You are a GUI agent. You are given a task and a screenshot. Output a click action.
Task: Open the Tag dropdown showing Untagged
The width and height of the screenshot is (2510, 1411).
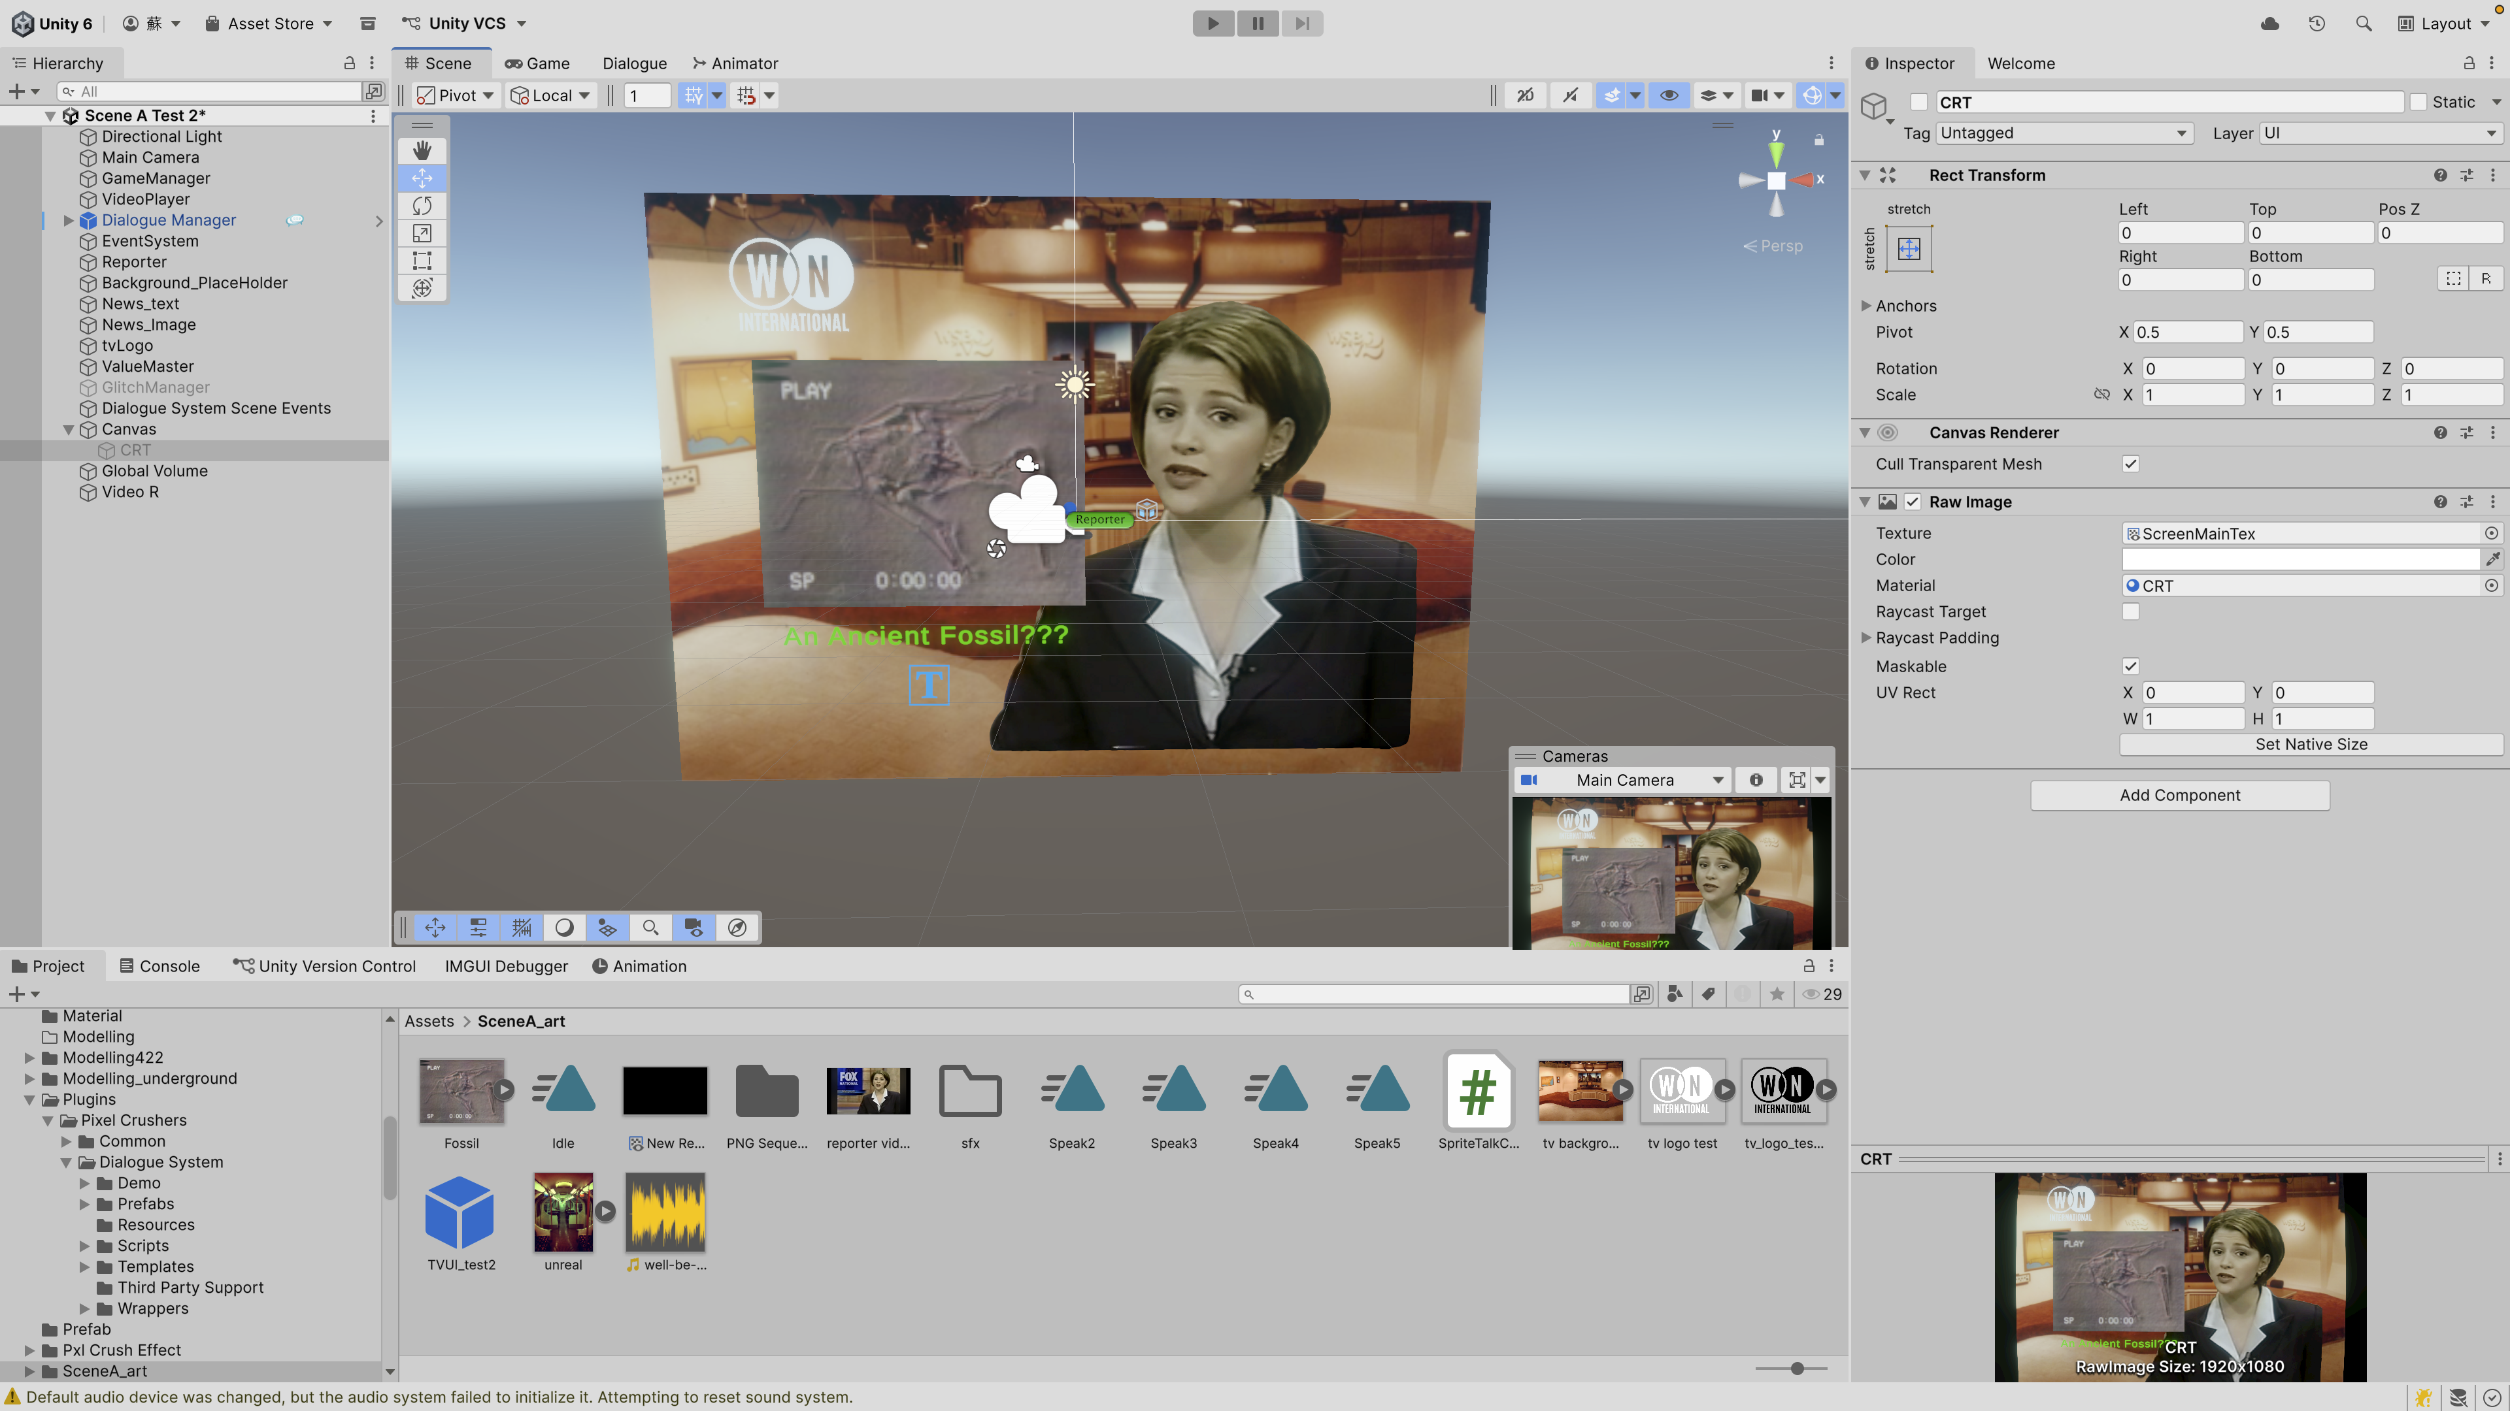point(2063,133)
